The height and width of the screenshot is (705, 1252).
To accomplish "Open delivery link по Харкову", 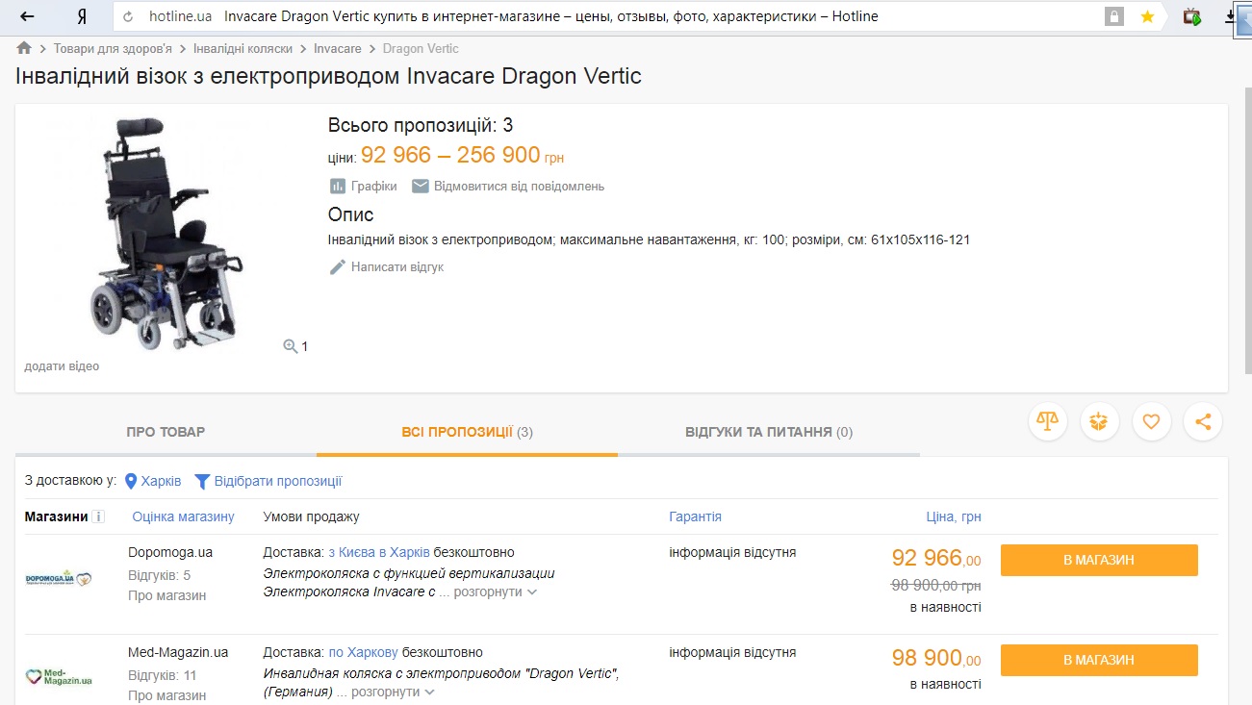I will click(x=363, y=652).
